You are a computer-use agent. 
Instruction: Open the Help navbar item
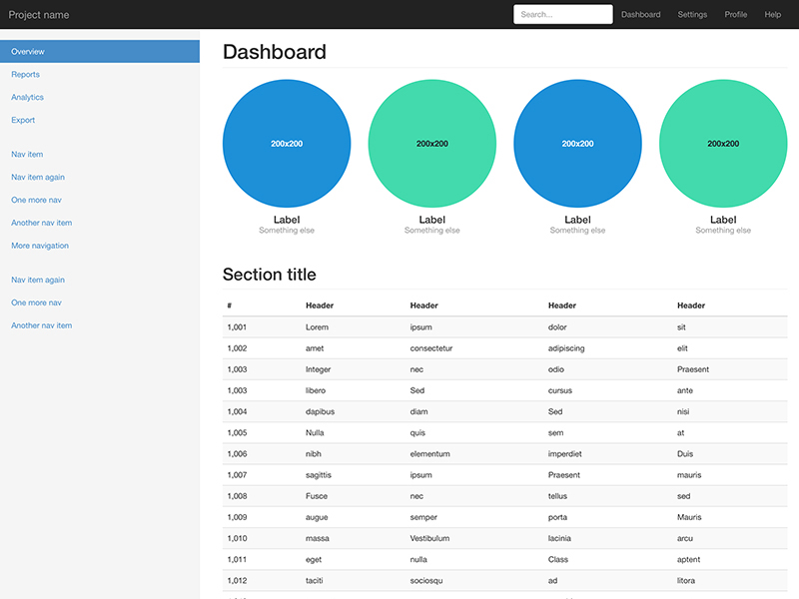(772, 14)
